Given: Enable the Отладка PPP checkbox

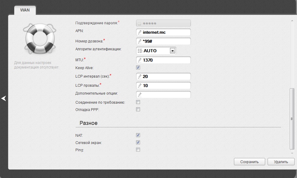Looking at the screenshot, I should click(x=138, y=109).
